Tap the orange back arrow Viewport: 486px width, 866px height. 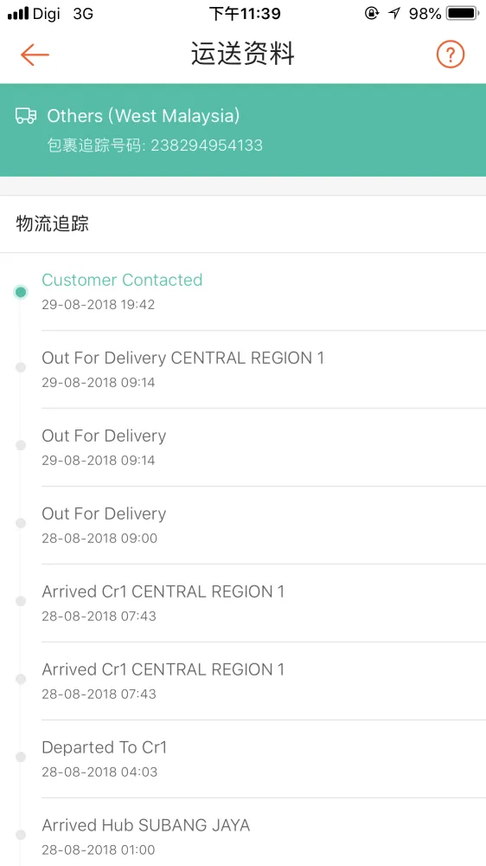(x=35, y=55)
